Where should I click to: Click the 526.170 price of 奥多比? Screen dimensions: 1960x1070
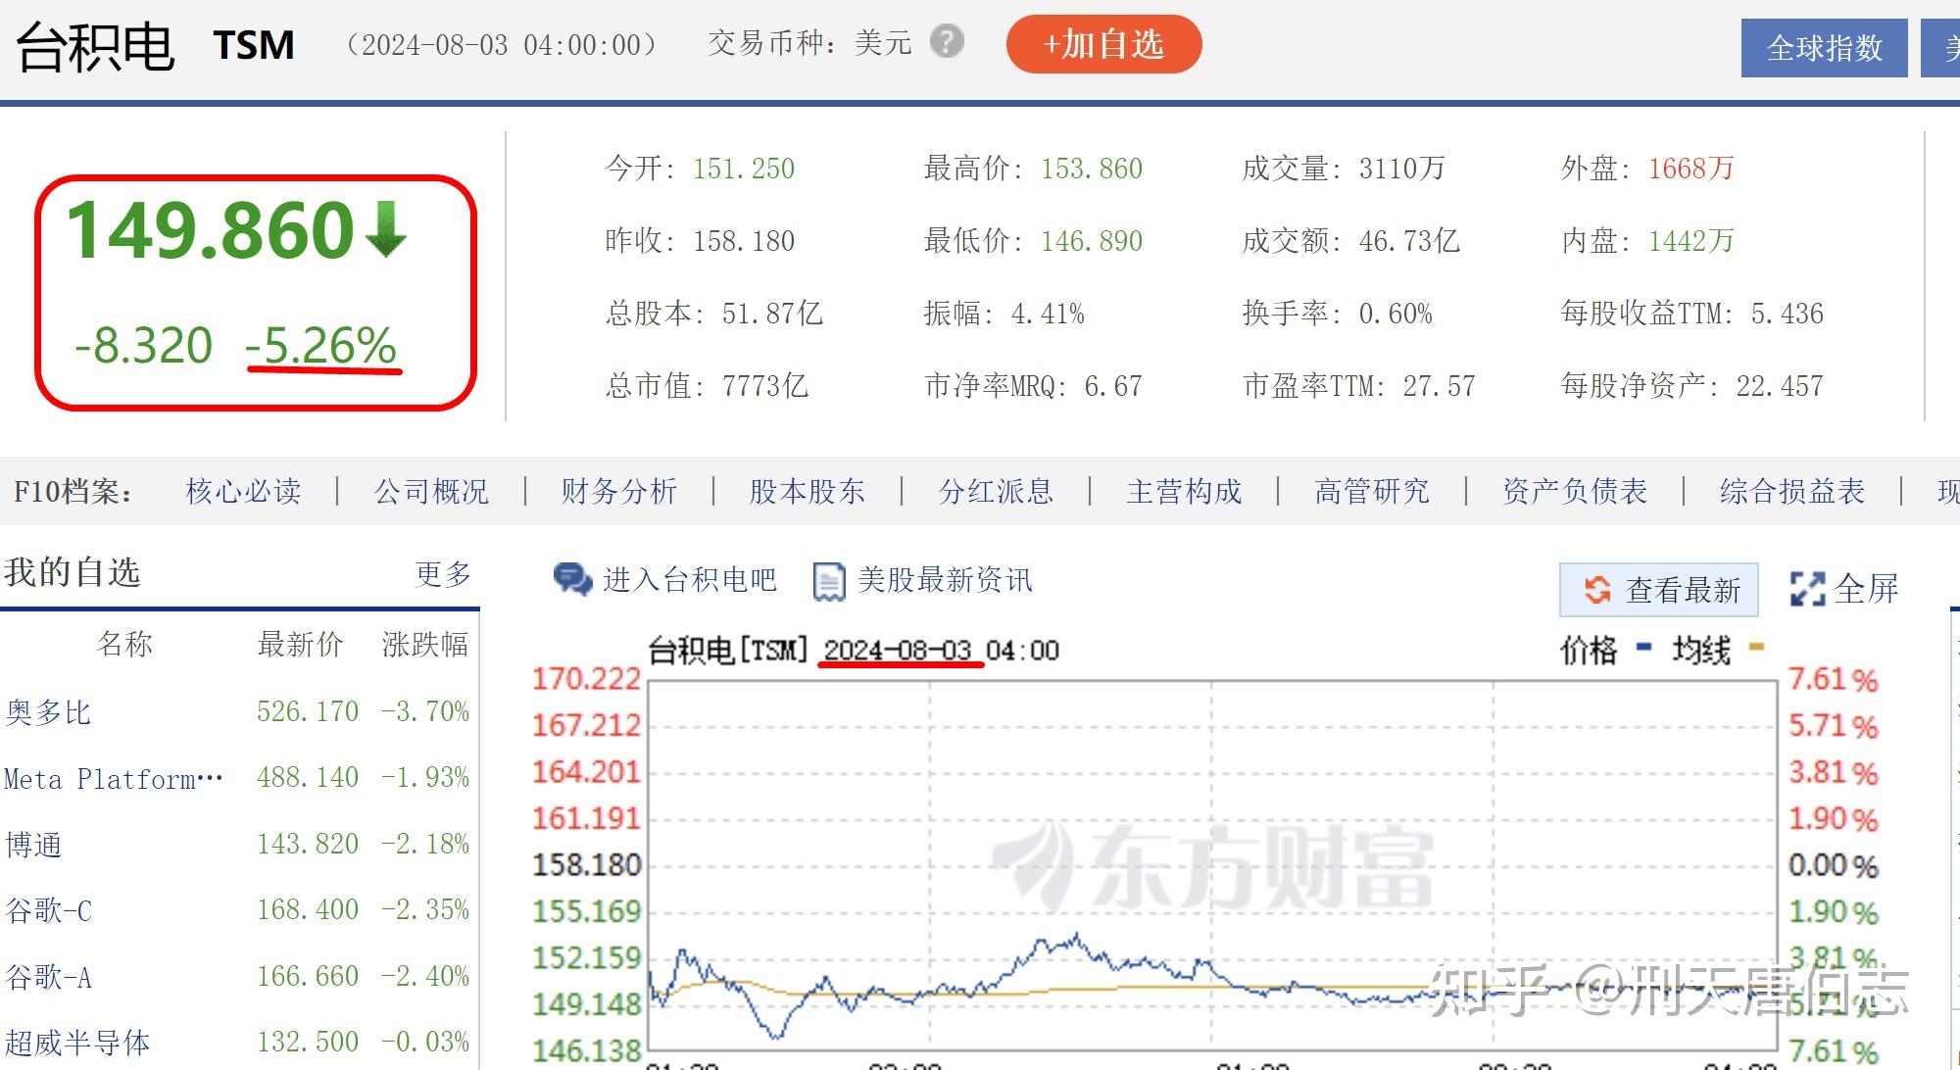tap(308, 711)
